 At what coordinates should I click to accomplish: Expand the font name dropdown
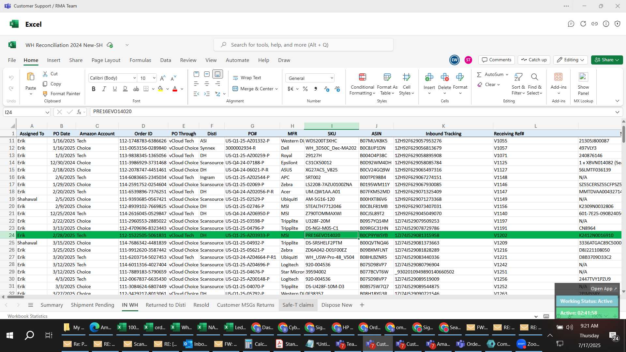point(134,78)
